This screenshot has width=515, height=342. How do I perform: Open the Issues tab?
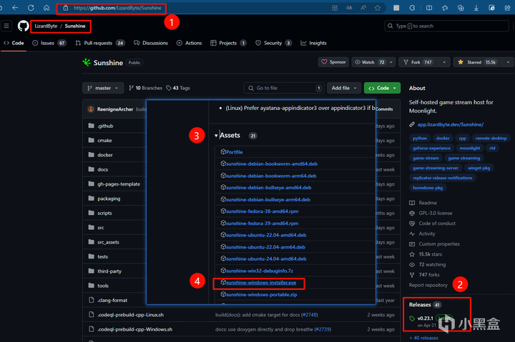coord(49,43)
